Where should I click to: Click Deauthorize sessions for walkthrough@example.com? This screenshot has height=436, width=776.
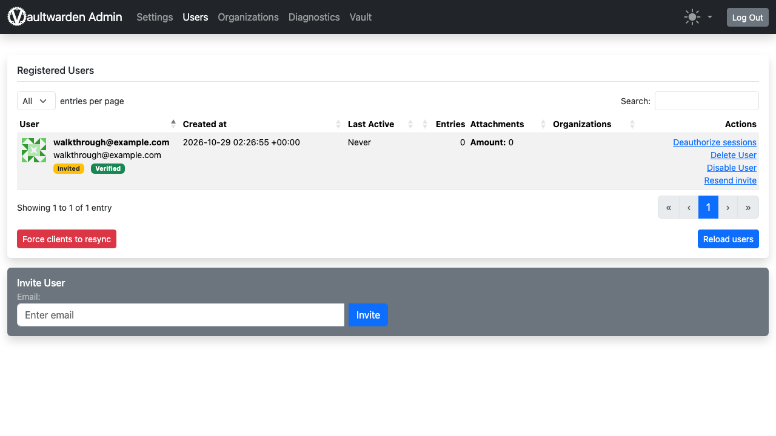[x=715, y=142]
